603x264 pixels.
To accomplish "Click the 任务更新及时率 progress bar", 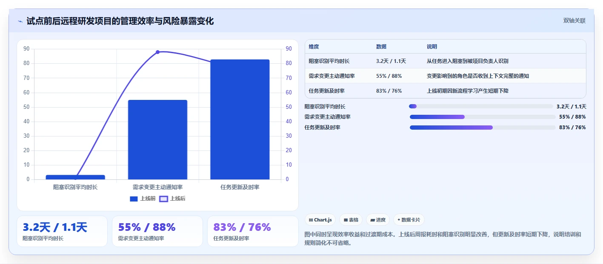I will (x=483, y=128).
